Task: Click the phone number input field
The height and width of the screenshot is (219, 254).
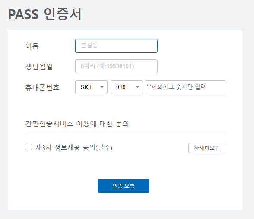Action: coord(186,87)
